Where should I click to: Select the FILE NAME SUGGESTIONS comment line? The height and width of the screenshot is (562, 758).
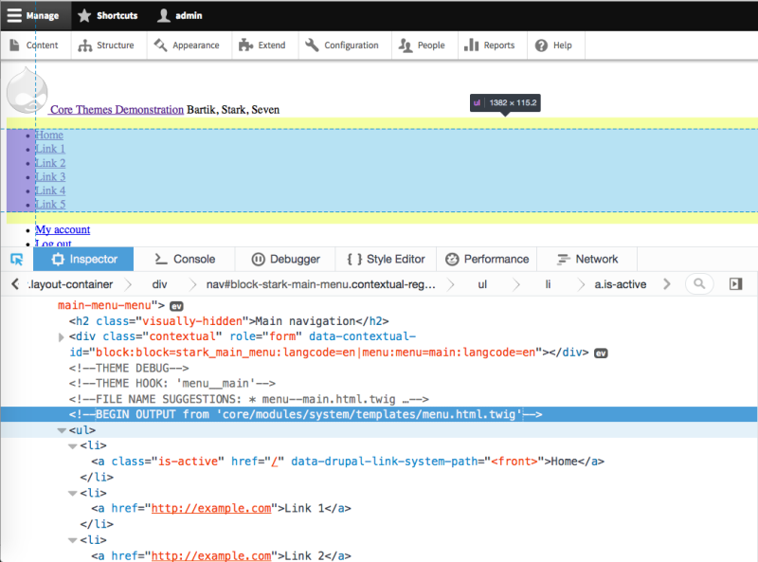[248, 399]
